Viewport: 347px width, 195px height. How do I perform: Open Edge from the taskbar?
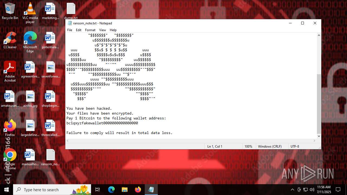(x=111, y=190)
